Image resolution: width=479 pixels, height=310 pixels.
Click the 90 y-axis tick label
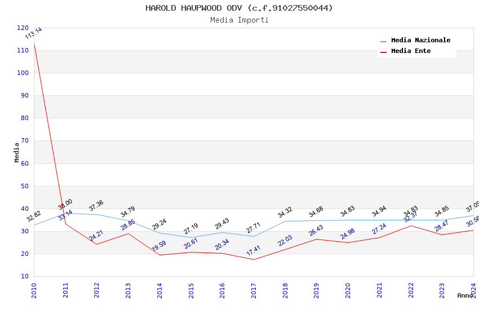pyautogui.click(x=25, y=96)
